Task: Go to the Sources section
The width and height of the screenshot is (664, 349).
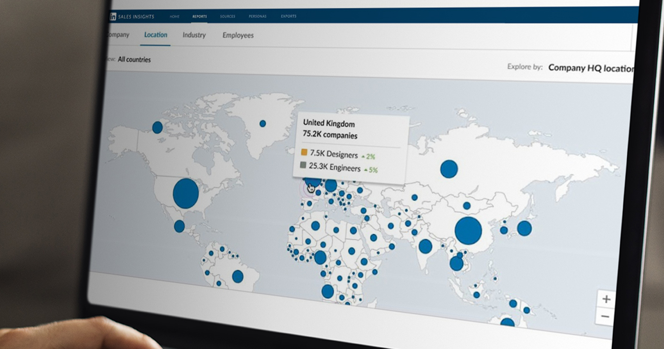Action: (228, 17)
